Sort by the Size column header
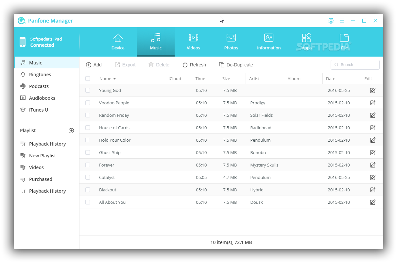Viewport: 397px width, 263px height. coord(232,79)
